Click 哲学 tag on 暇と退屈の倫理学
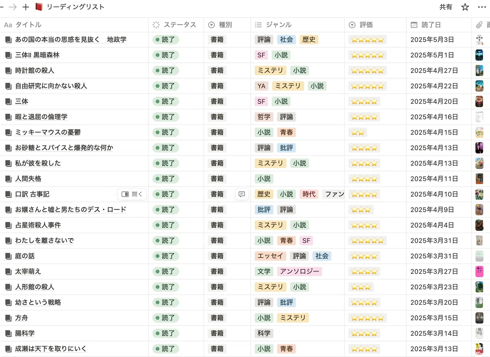490x357 pixels. tap(264, 117)
